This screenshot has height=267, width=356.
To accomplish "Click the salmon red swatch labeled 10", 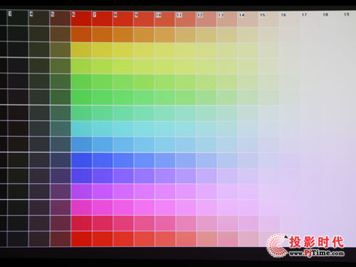I will (164, 19).
